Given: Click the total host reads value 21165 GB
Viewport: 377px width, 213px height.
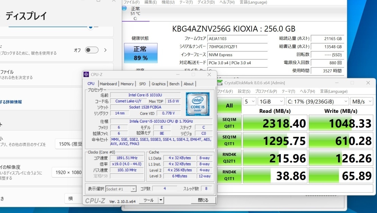Looking at the screenshot, I should (x=327, y=38).
